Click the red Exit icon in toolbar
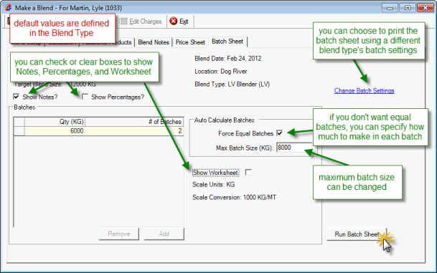 174,21
